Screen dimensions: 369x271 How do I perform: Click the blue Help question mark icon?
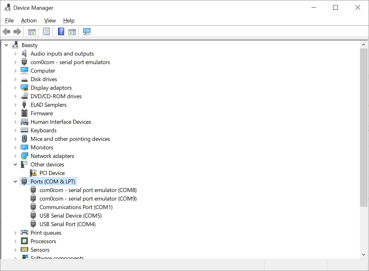point(61,32)
